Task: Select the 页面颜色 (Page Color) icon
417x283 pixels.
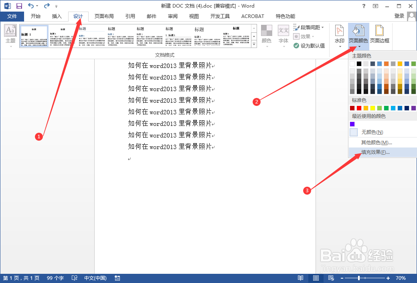Action: (x=358, y=33)
